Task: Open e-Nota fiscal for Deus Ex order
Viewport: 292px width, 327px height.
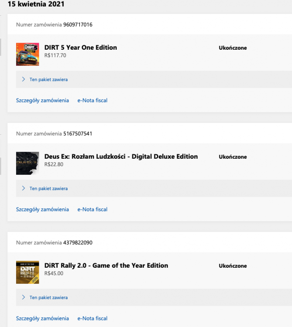Action: (92, 209)
